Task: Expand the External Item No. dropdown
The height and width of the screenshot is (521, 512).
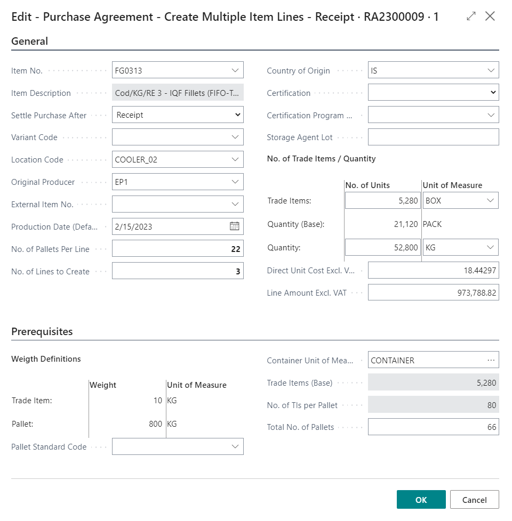Action: pyautogui.click(x=235, y=205)
